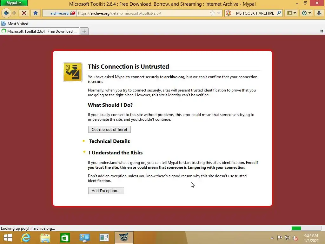
Task: Open the Windows Store taskbar icon
Action: (65, 238)
